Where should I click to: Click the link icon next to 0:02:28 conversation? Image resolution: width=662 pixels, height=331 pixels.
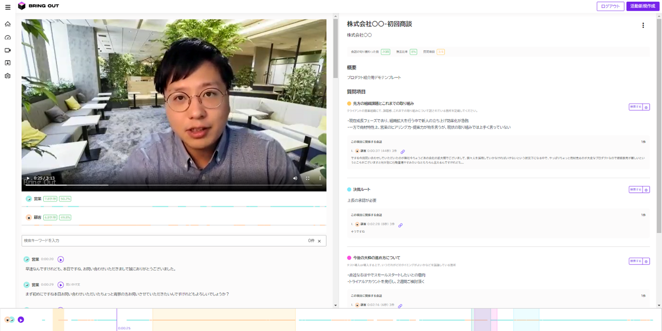(400, 225)
